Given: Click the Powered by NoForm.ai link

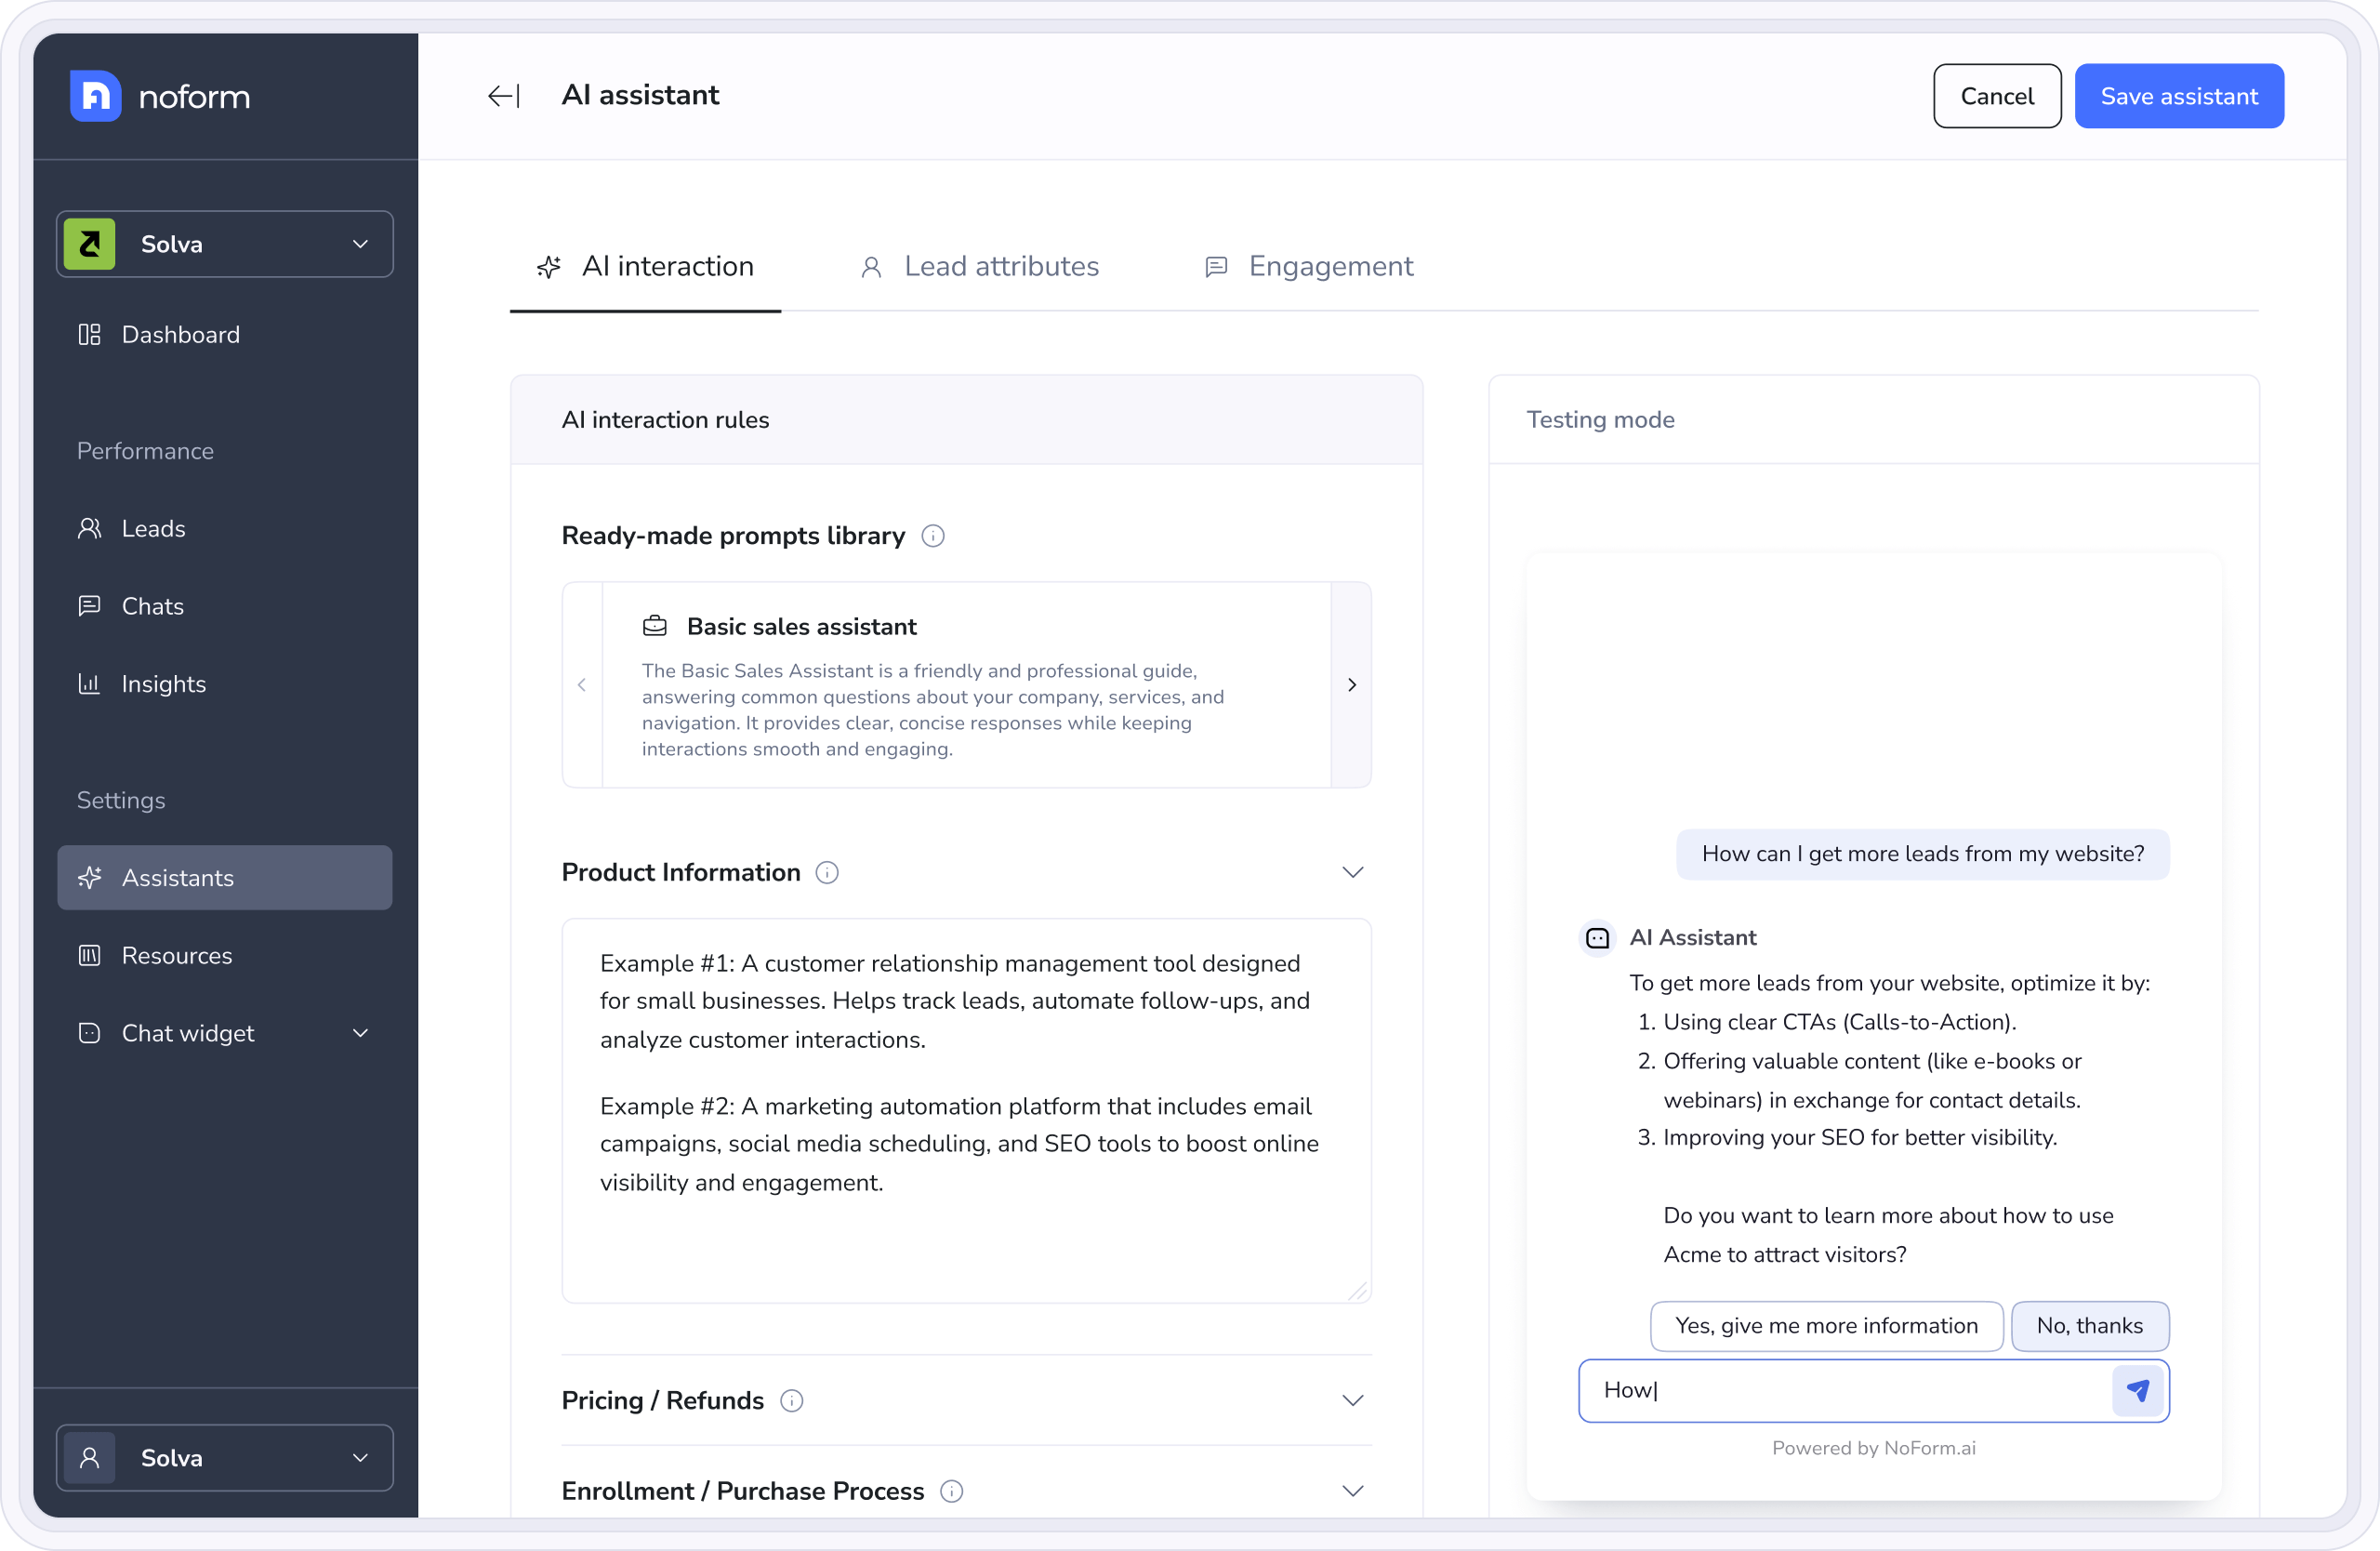Looking at the screenshot, I should click(1874, 1449).
